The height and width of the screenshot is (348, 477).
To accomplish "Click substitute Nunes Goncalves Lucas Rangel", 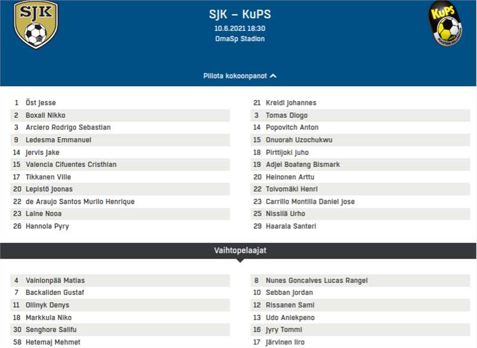I will coord(317,281).
